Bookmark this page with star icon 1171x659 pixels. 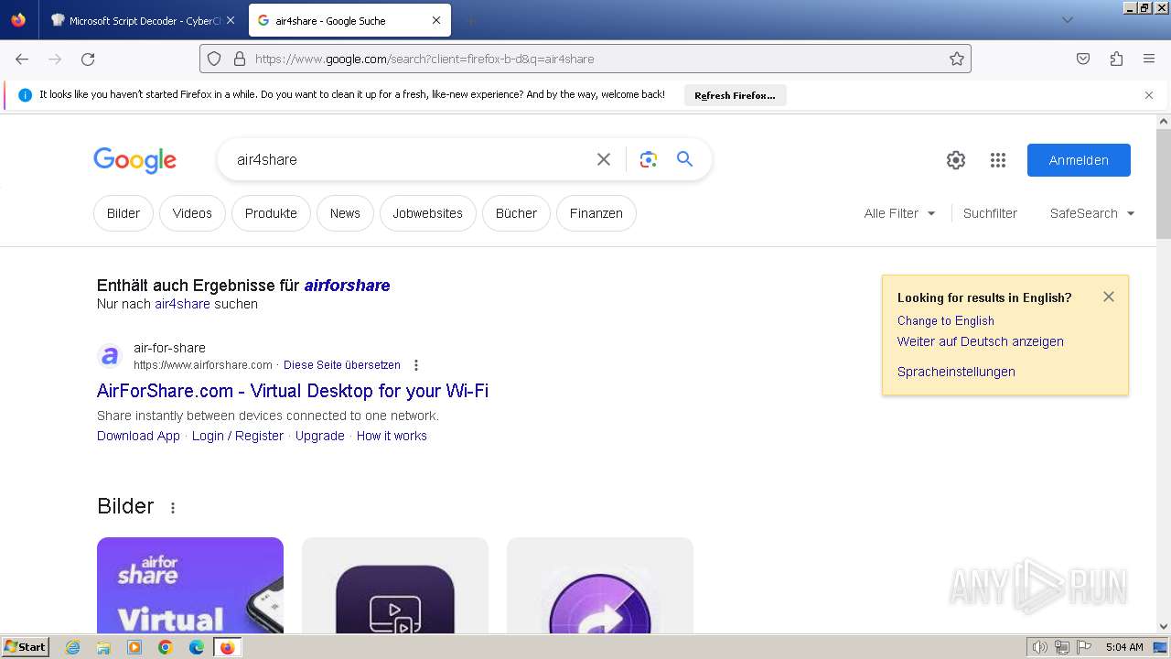pos(957,59)
